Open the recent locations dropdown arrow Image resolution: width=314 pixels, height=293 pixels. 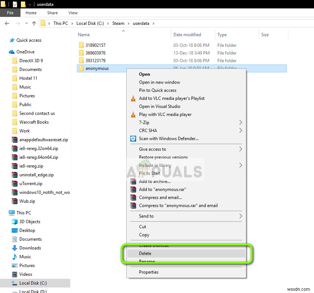pyautogui.click(x=26, y=23)
